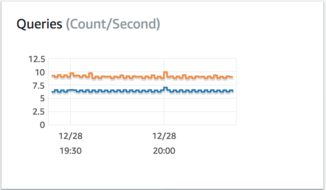Click the 20:00 vertical gridline below the blue line
The height and width of the screenshot is (190, 326).
164,108
